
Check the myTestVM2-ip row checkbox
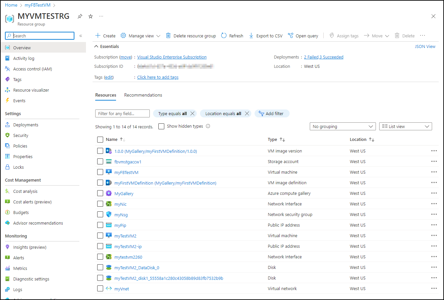pyautogui.click(x=100, y=246)
